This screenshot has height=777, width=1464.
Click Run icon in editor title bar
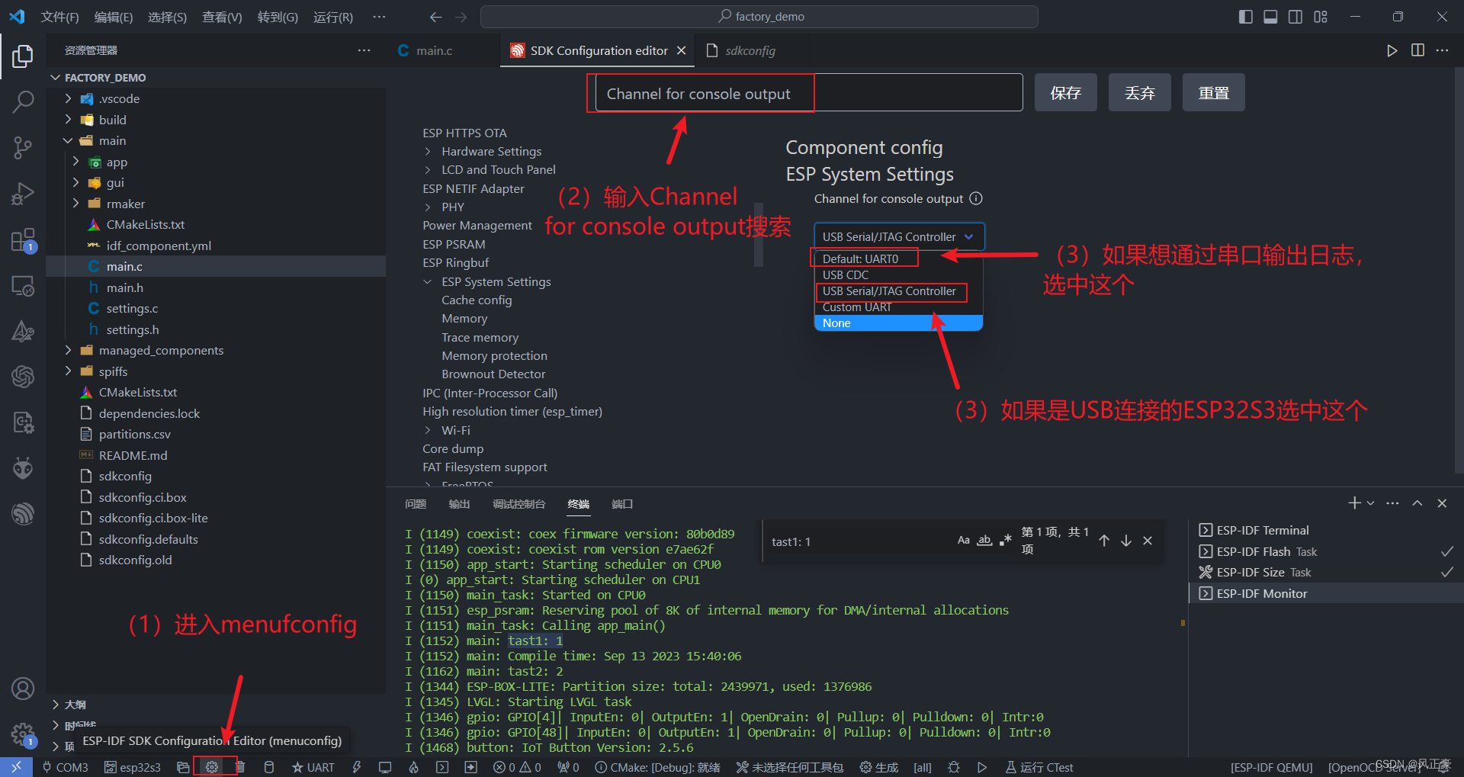1392,50
